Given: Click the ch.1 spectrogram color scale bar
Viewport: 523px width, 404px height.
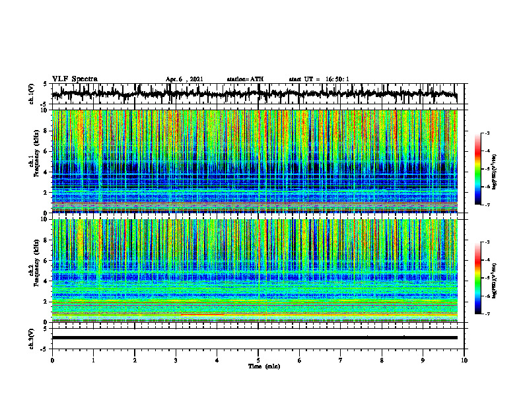Looking at the screenshot, I should point(477,169).
